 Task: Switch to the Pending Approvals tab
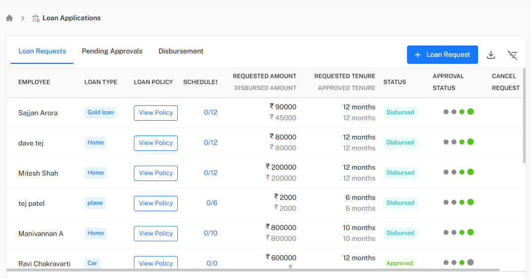pos(112,51)
